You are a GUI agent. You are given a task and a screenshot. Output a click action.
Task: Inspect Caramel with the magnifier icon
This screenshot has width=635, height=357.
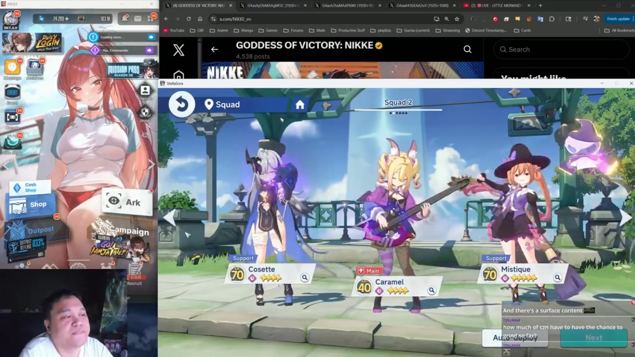pyautogui.click(x=432, y=290)
